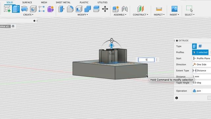Collapse the EXTRUDE dialog header
The height and width of the screenshot is (119, 211).
pos(177,41)
